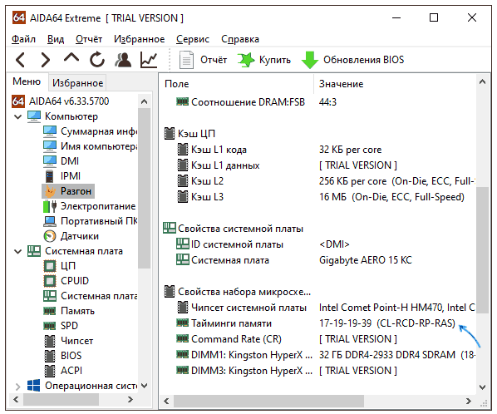Click the Отчёт report toolbar button
The height and width of the screenshot is (414, 497).
click(204, 60)
